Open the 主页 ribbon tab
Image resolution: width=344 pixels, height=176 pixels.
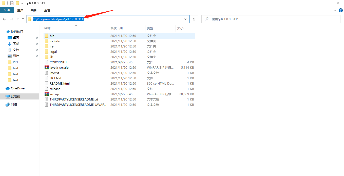pyautogui.click(x=20, y=10)
